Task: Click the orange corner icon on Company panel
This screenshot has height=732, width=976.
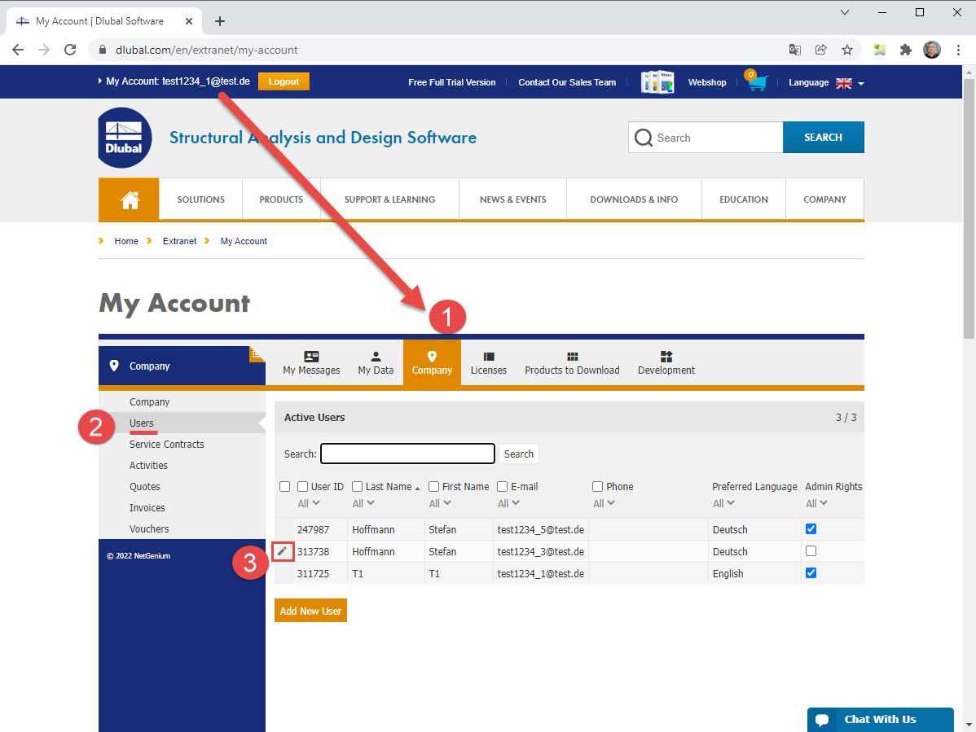Action: pos(257,354)
